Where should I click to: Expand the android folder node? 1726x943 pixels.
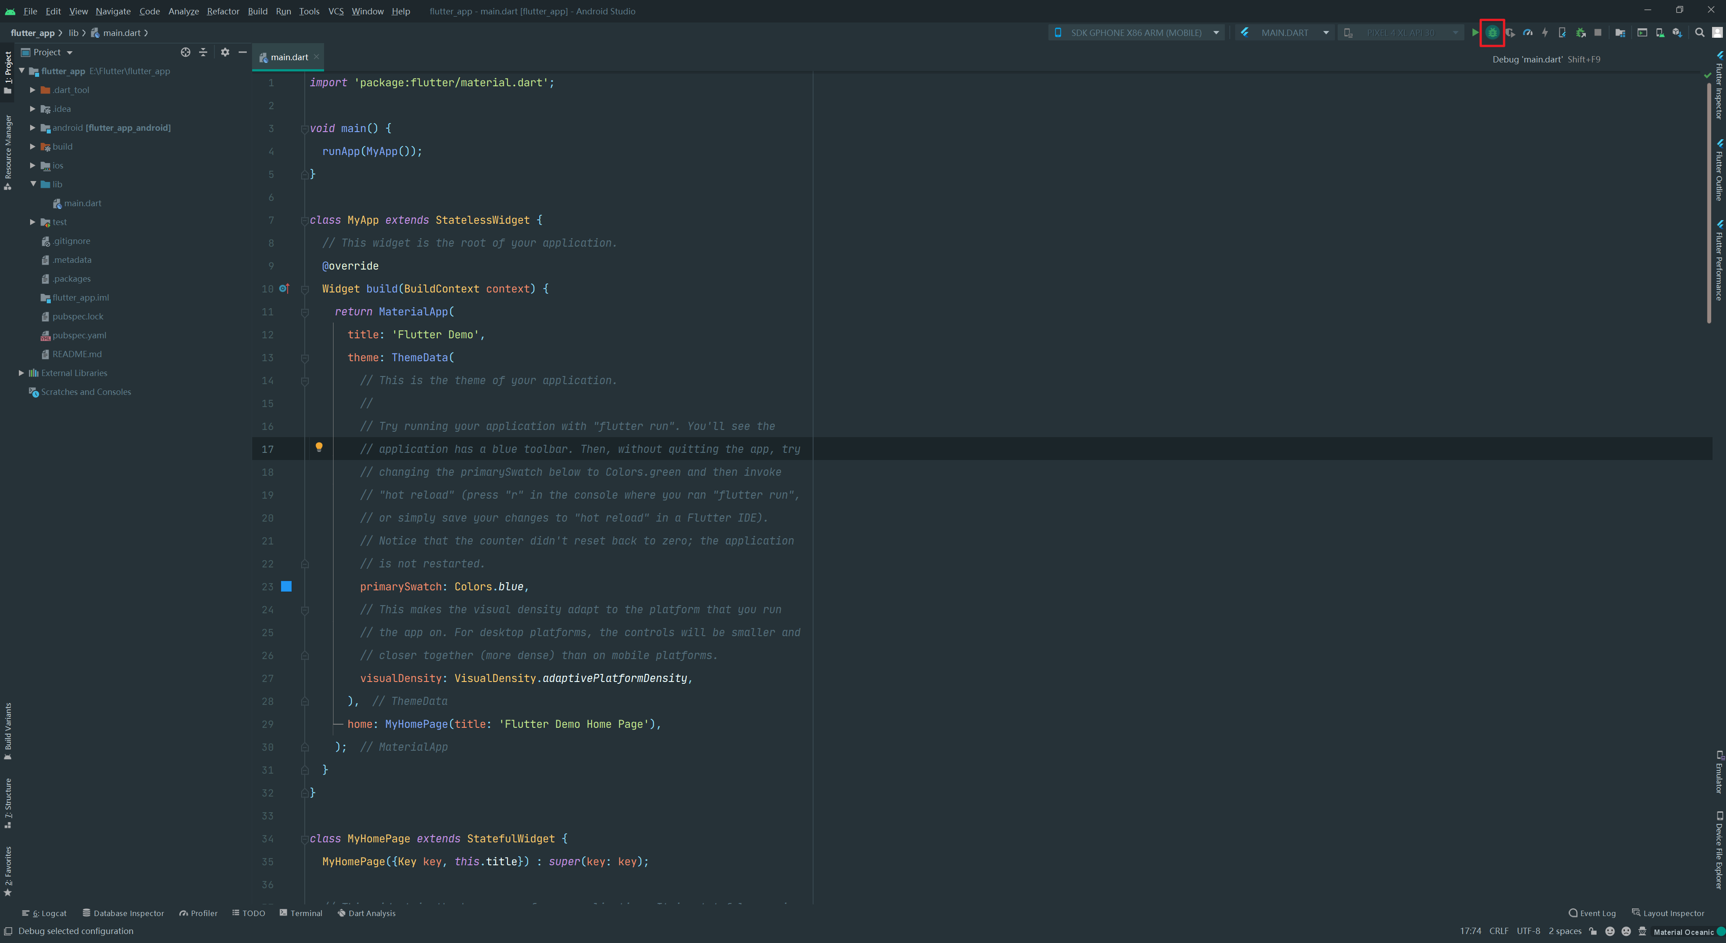(x=32, y=127)
